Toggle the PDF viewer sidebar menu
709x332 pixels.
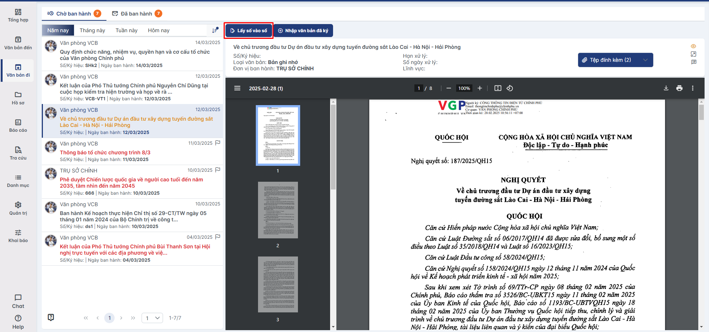pyautogui.click(x=237, y=88)
